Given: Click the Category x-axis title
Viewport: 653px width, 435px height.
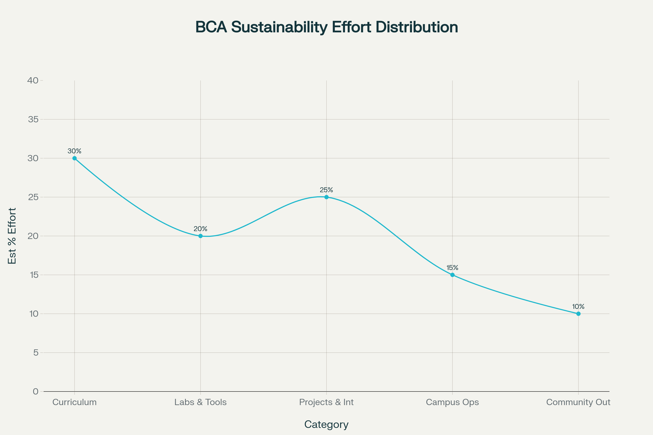Looking at the screenshot, I should [326, 425].
